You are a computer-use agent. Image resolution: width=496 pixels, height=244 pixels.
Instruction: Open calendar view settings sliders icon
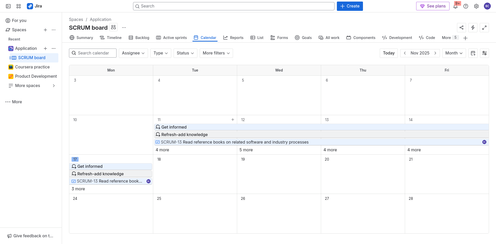[484, 53]
